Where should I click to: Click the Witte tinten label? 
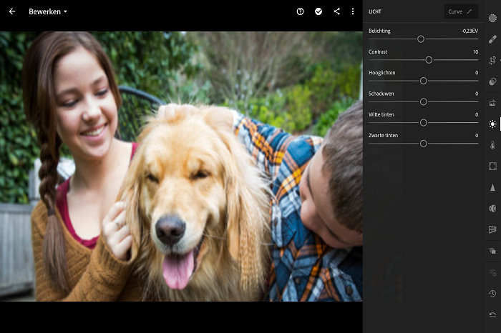pyautogui.click(x=381, y=114)
